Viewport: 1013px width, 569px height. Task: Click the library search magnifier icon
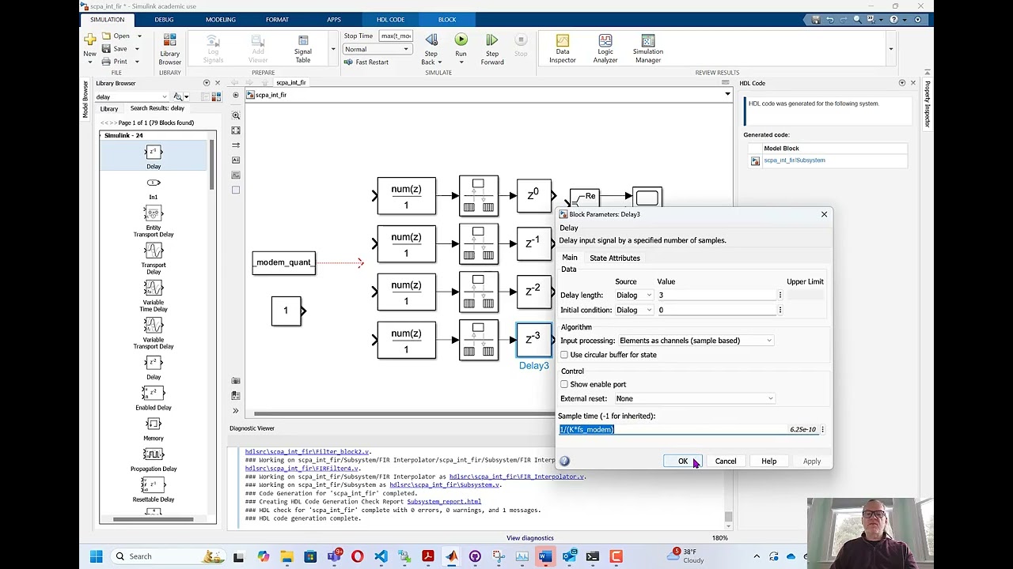pyautogui.click(x=177, y=96)
